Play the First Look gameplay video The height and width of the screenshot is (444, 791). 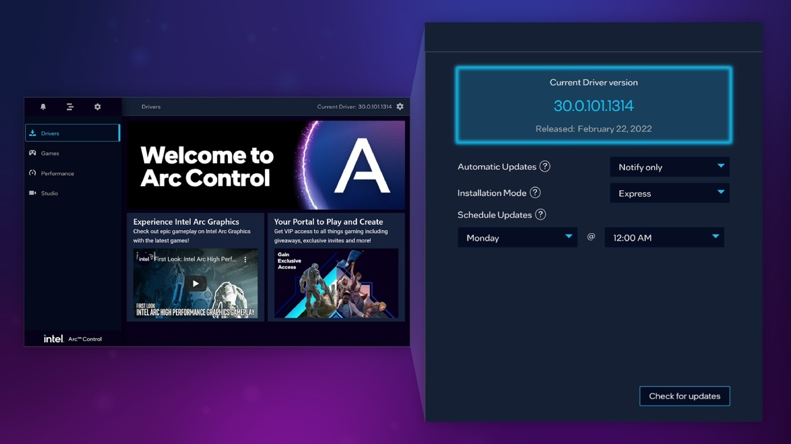[x=195, y=284]
